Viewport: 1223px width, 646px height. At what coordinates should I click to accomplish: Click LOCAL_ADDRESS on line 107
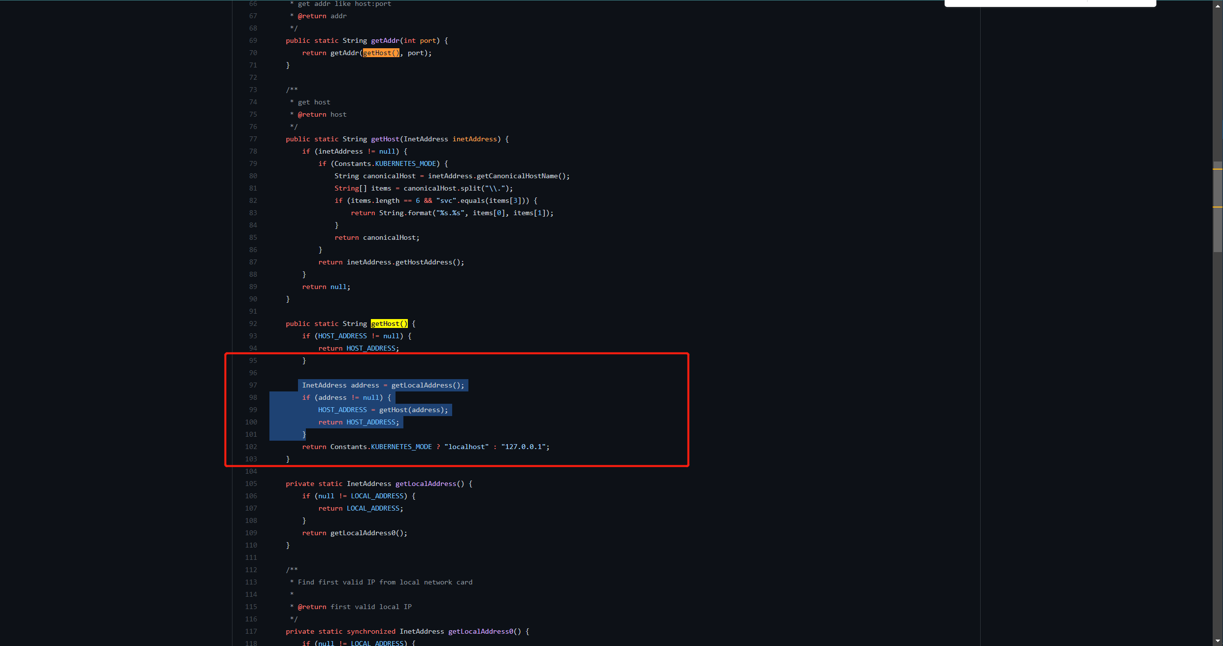(x=373, y=508)
